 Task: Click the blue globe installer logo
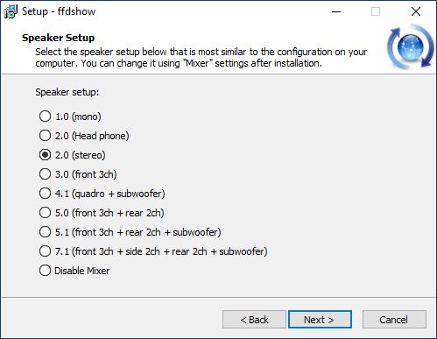tap(411, 47)
